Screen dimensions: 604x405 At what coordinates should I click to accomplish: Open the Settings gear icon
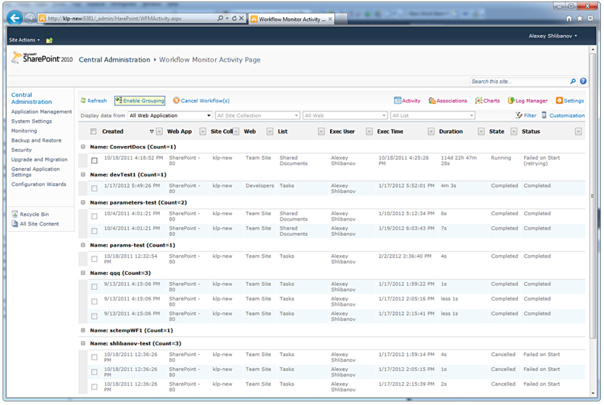pyautogui.click(x=559, y=101)
